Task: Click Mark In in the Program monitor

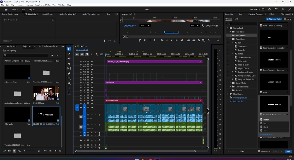Action: coord(150,40)
